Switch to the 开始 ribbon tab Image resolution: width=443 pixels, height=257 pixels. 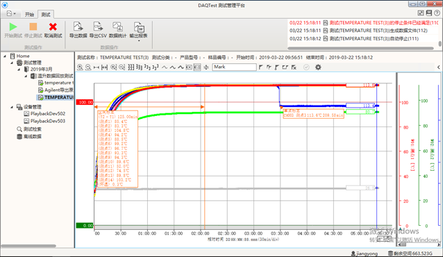click(x=29, y=15)
